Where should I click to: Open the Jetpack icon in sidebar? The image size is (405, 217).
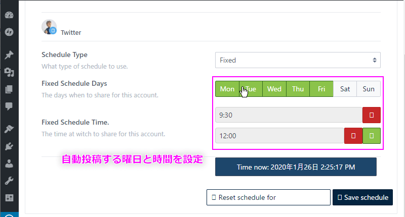tap(9, 32)
